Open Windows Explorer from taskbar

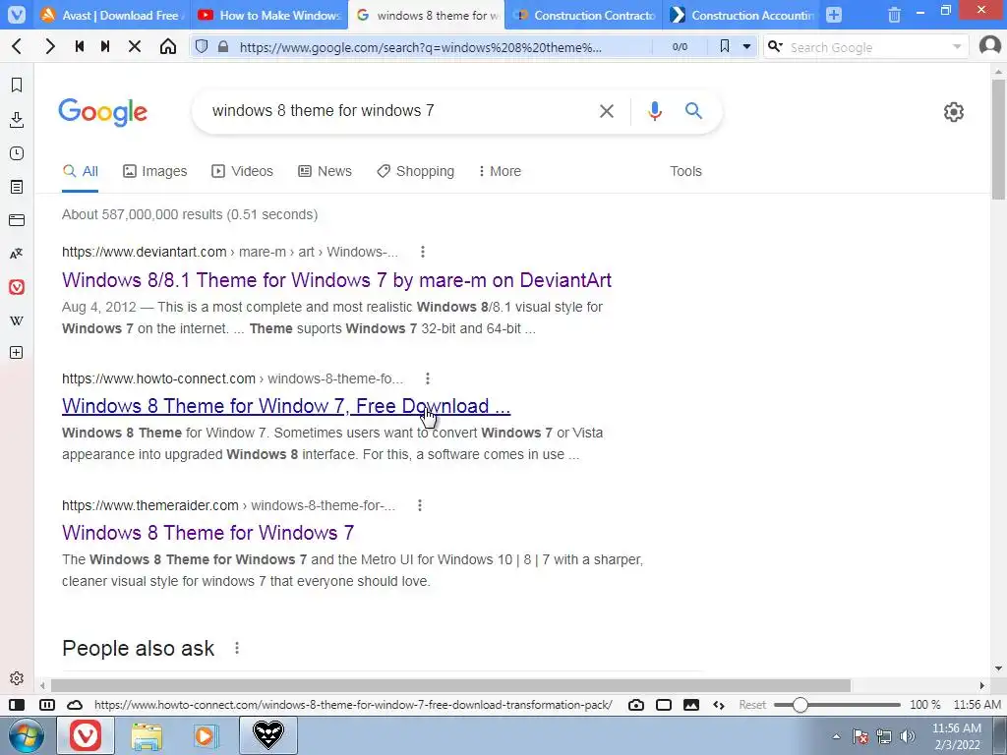[x=147, y=735]
